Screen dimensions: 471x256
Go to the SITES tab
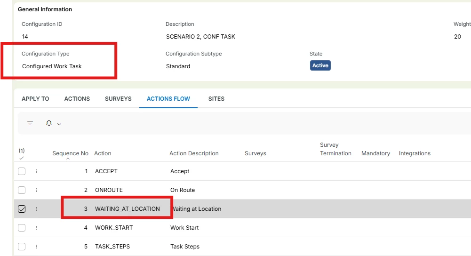point(216,99)
